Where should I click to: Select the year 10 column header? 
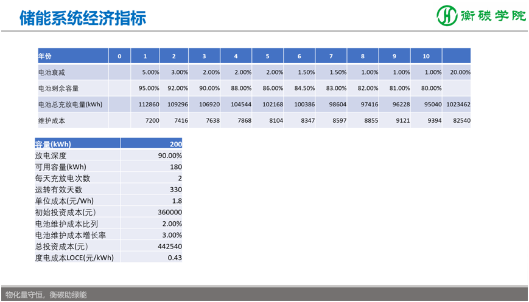point(426,57)
